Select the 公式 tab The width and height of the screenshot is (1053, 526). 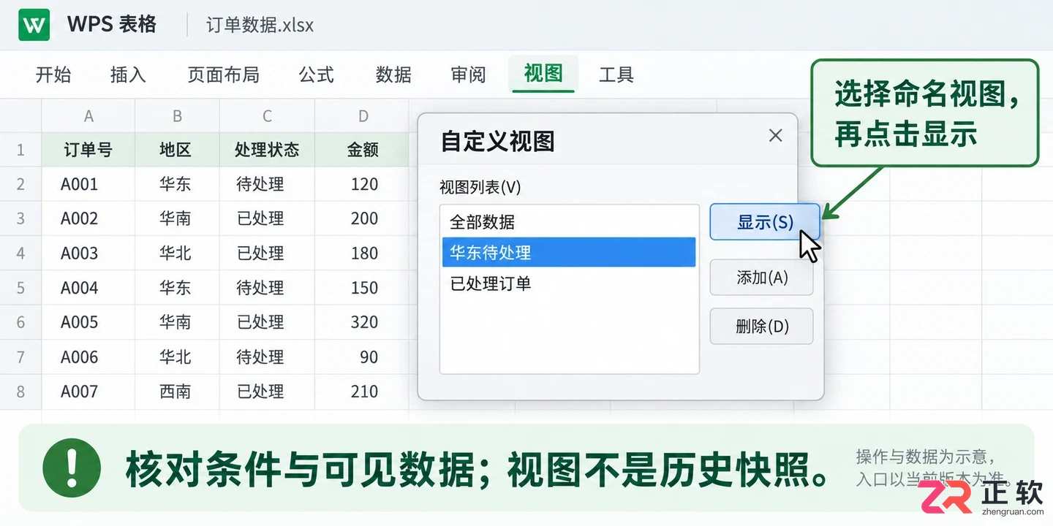click(x=316, y=75)
